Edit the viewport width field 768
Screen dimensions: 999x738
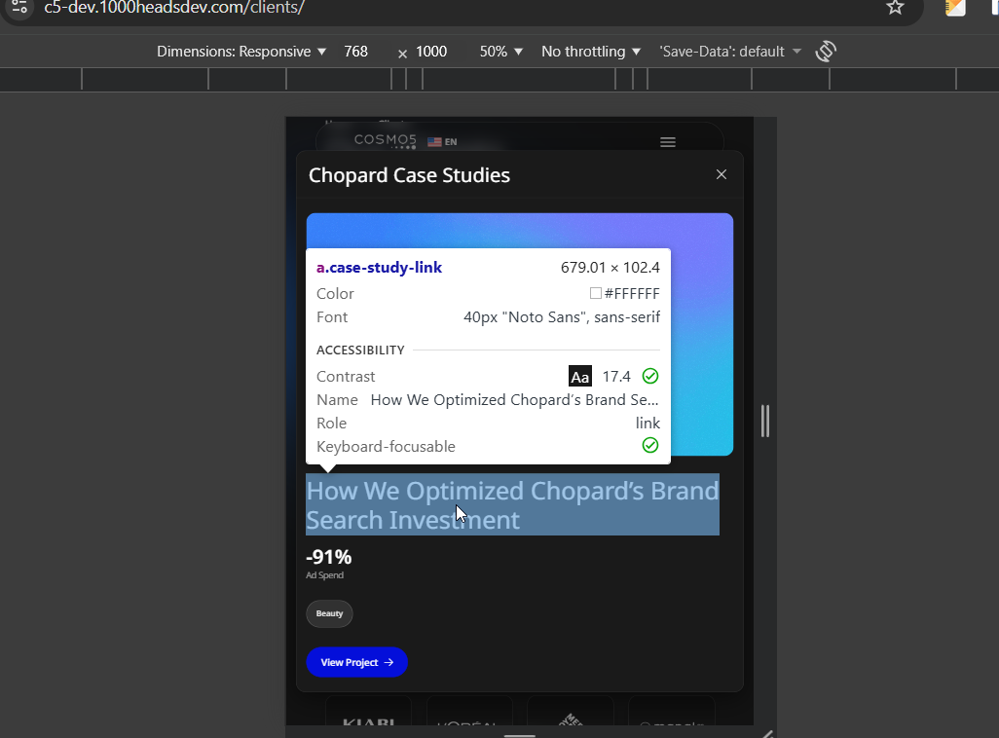pos(355,52)
